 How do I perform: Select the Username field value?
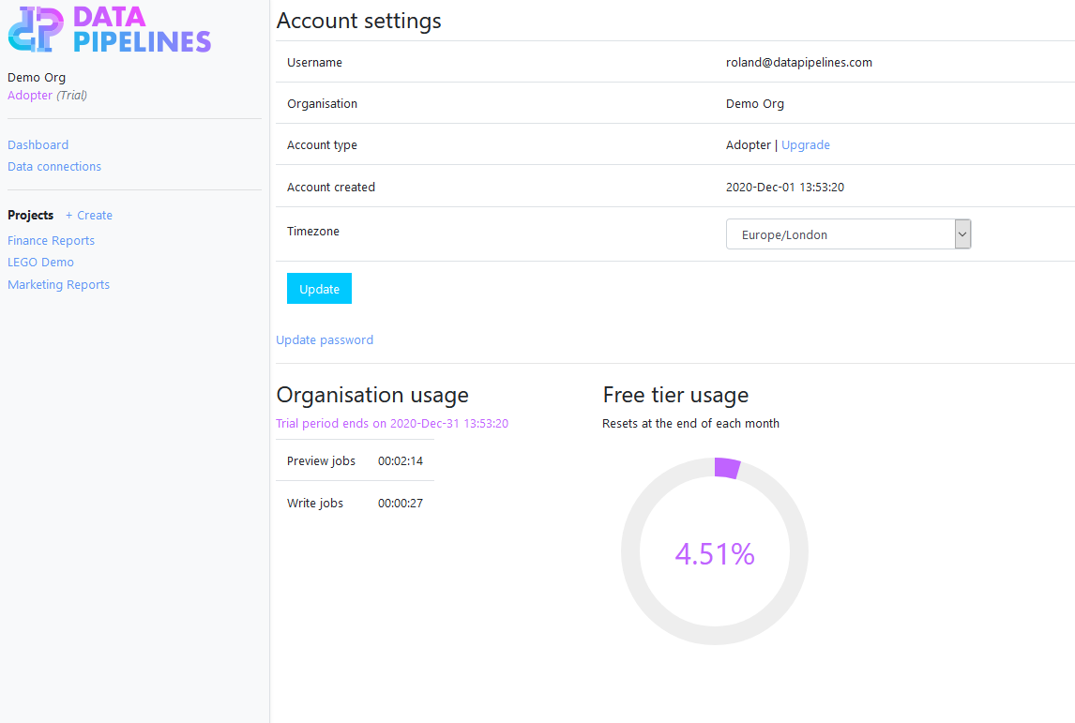tap(798, 62)
